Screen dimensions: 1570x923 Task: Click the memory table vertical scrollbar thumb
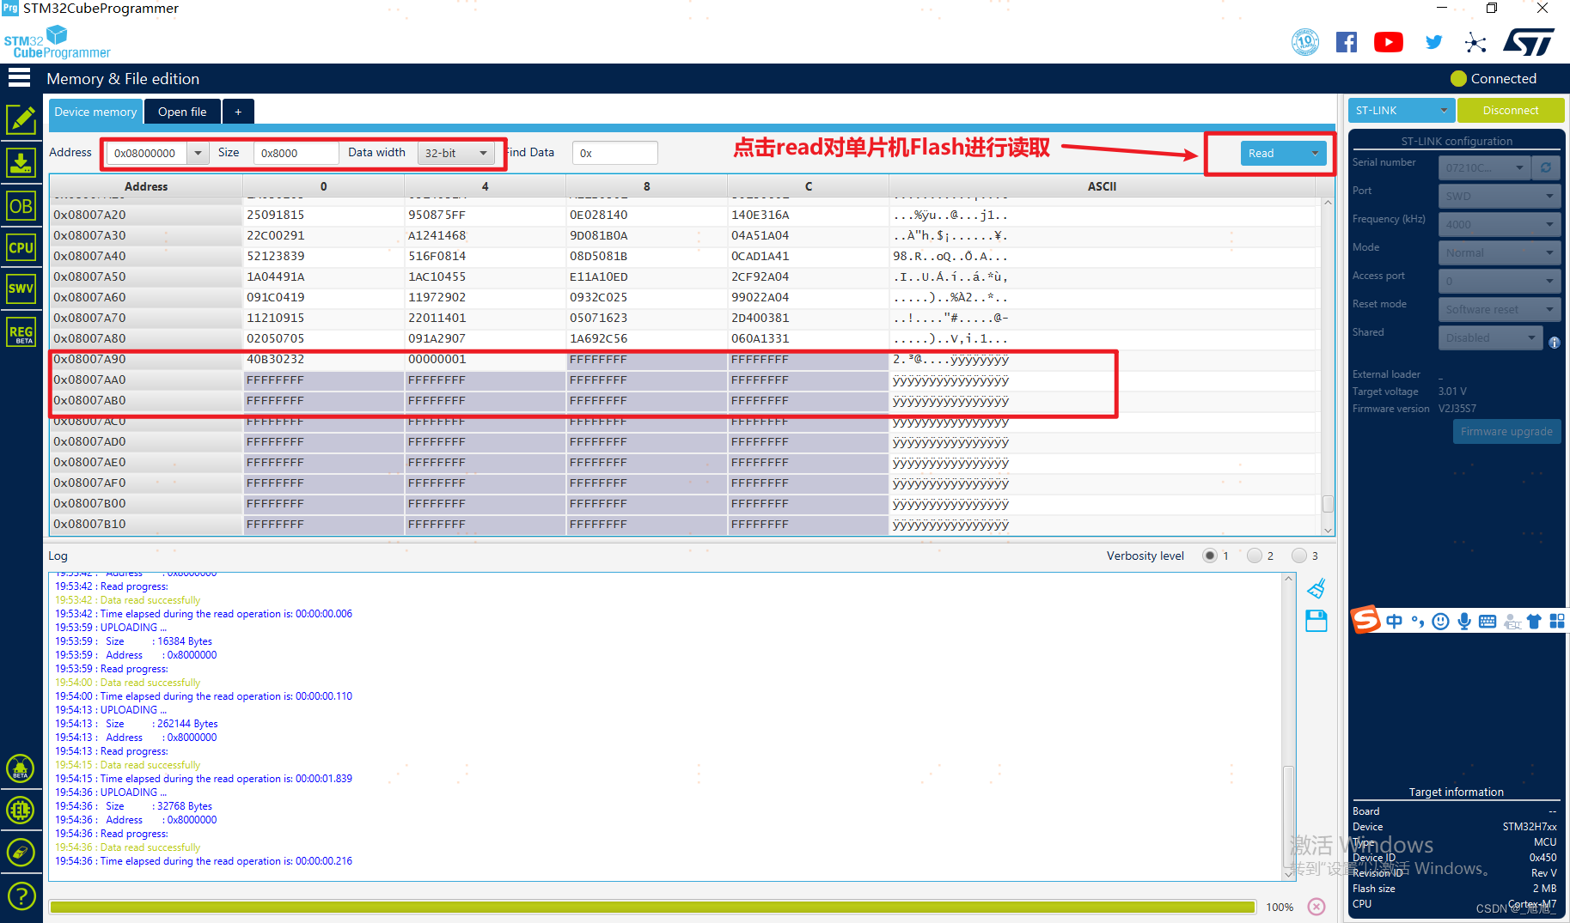1328,503
